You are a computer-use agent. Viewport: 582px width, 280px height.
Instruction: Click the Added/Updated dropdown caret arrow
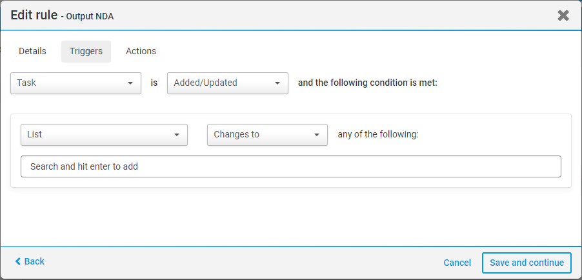tap(277, 83)
